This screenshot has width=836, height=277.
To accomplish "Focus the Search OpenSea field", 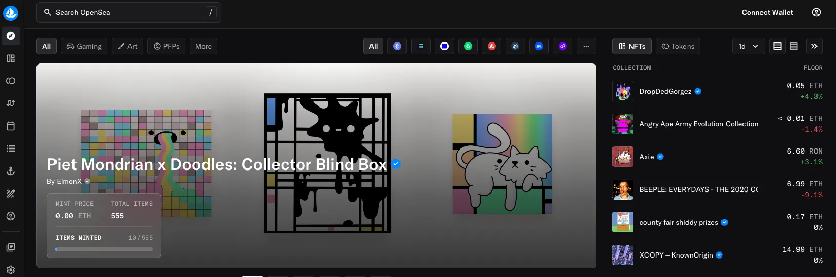I will click(x=129, y=12).
